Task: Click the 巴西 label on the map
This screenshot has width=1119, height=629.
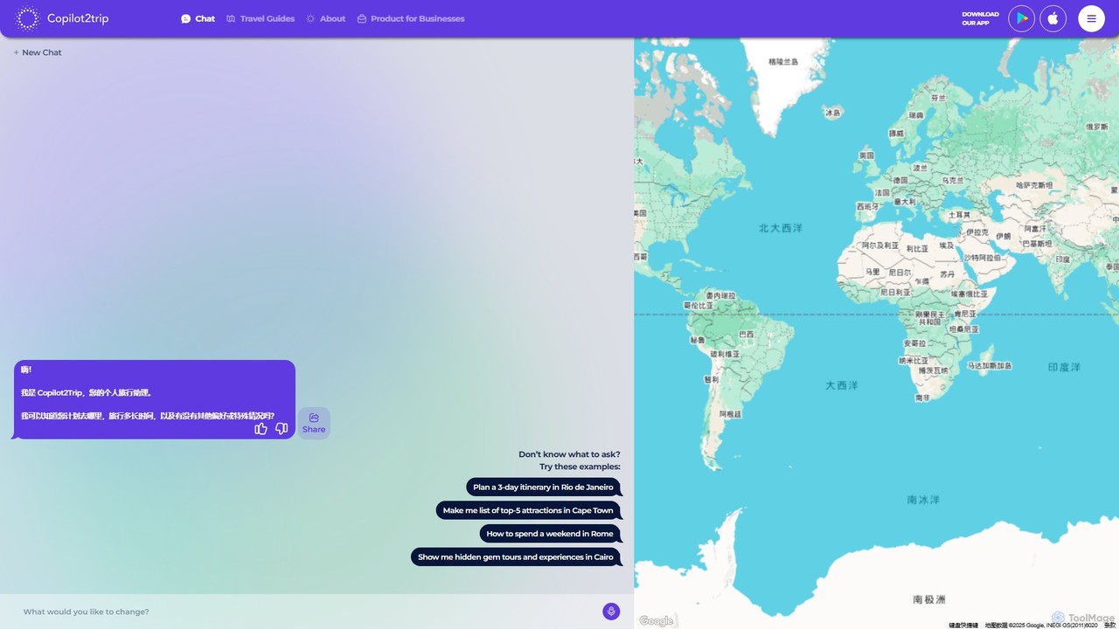Action: pos(747,334)
